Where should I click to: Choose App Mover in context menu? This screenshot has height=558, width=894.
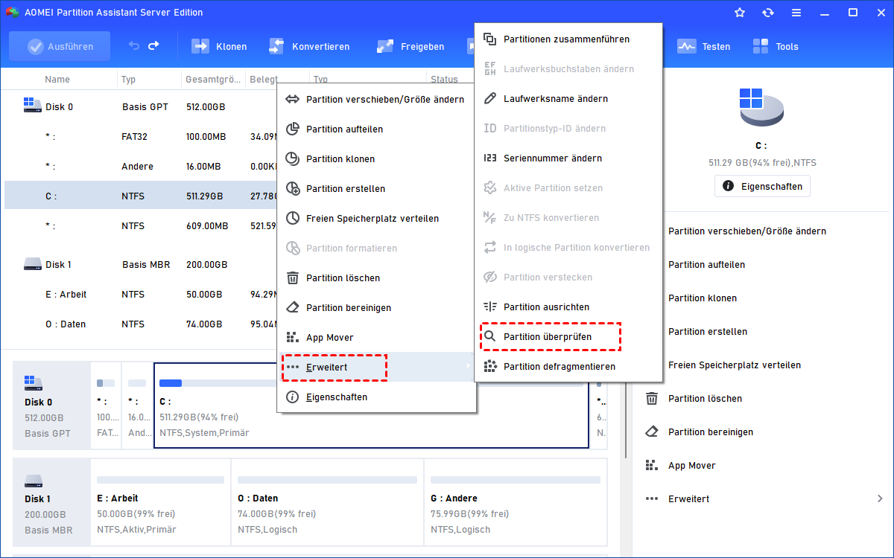(376, 337)
